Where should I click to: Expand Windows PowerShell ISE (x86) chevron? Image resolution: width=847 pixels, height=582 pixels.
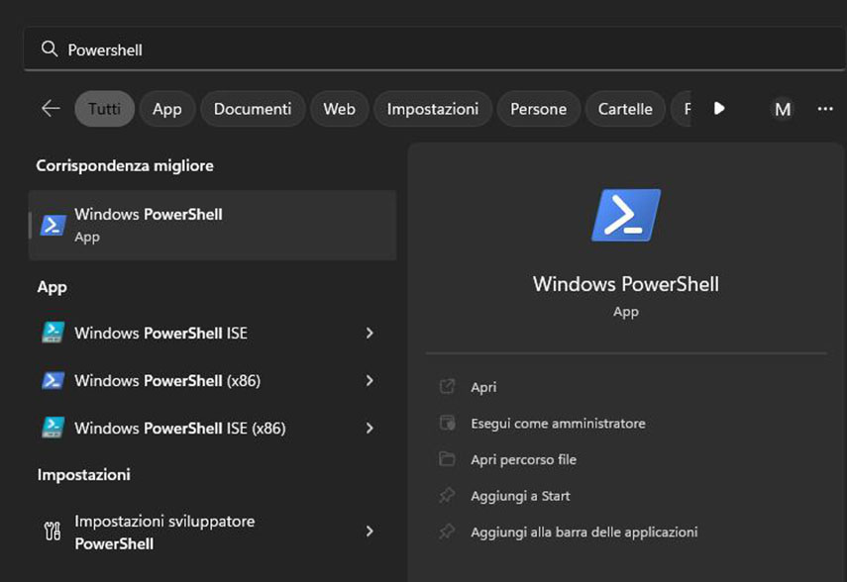(370, 429)
